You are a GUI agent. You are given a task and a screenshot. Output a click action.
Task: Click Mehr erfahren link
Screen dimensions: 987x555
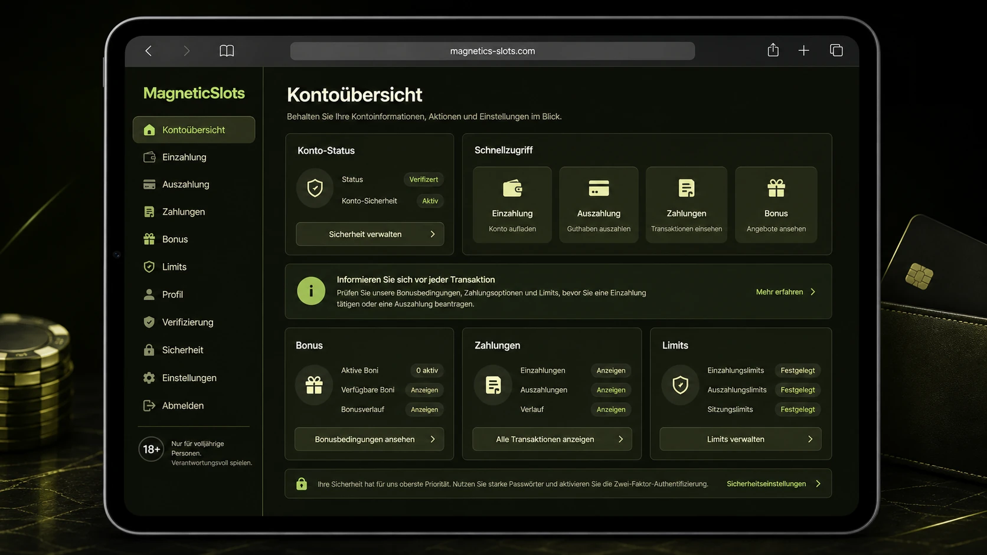pyautogui.click(x=779, y=292)
